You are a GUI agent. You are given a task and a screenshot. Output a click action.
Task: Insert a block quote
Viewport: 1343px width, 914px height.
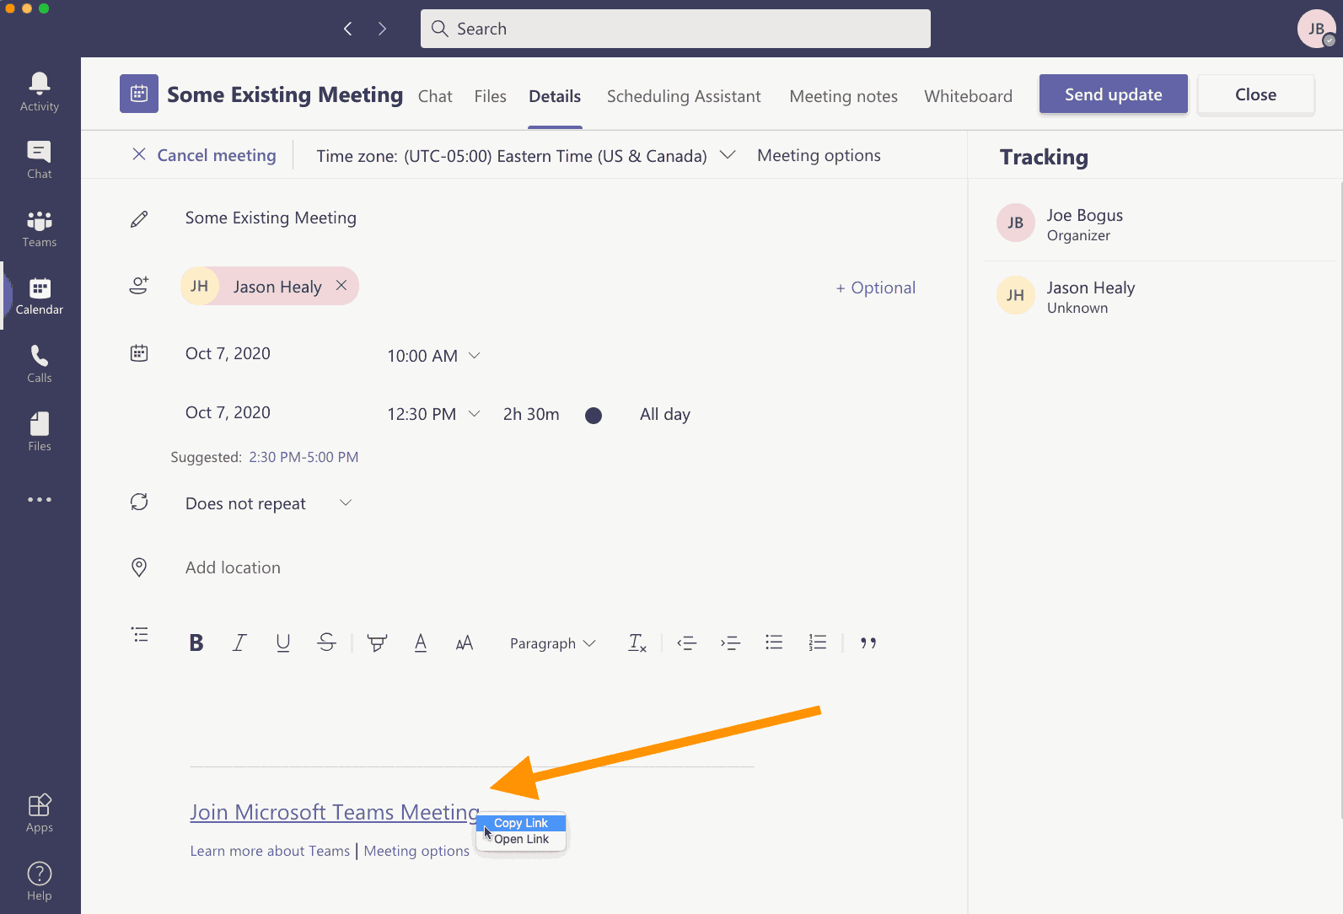click(x=868, y=643)
